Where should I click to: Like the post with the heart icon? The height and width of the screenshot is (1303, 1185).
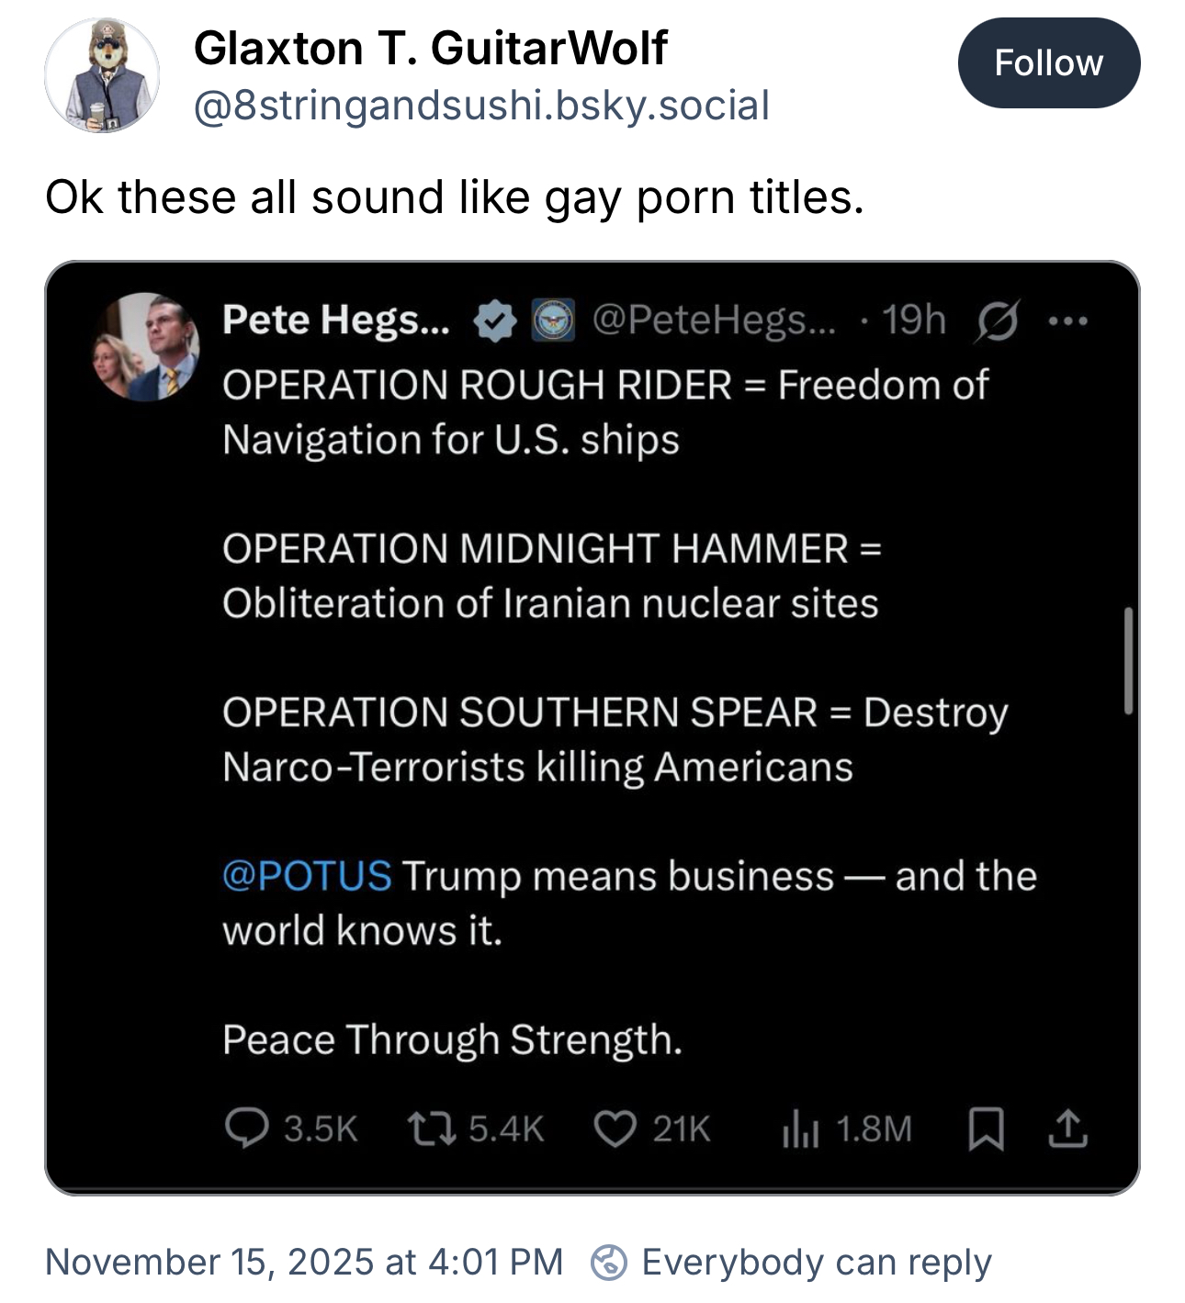(x=615, y=1129)
